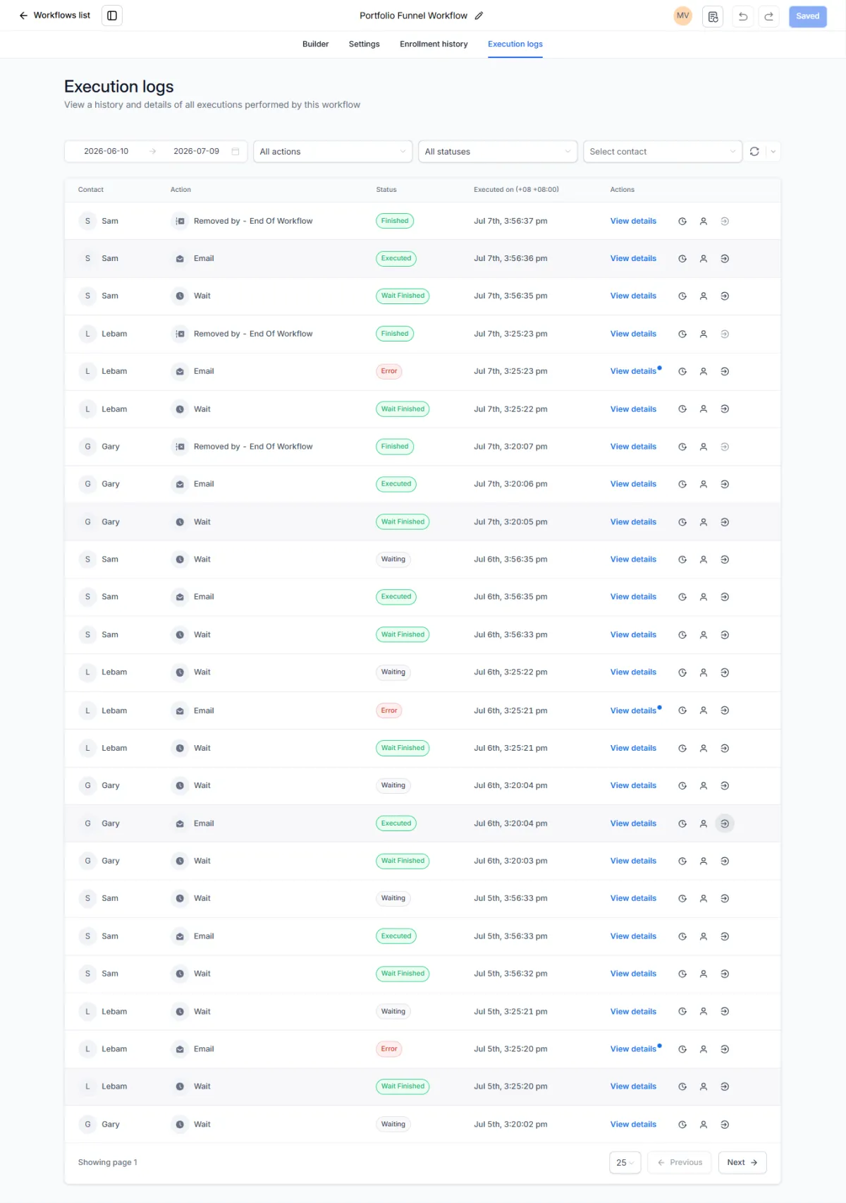Screen dimensions: 846x1203
Task: Open the notes icon next to MV avatar
Action: [x=713, y=16]
